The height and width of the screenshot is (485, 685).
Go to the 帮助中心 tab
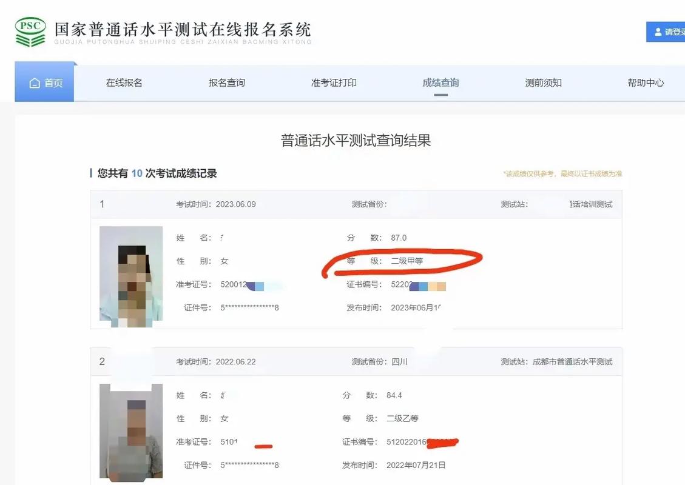coord(646,83)
